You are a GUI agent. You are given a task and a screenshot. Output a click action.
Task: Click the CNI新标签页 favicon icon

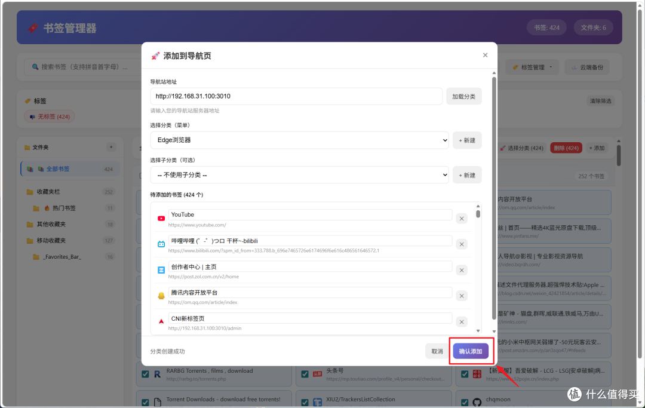[x=161, y=321]
